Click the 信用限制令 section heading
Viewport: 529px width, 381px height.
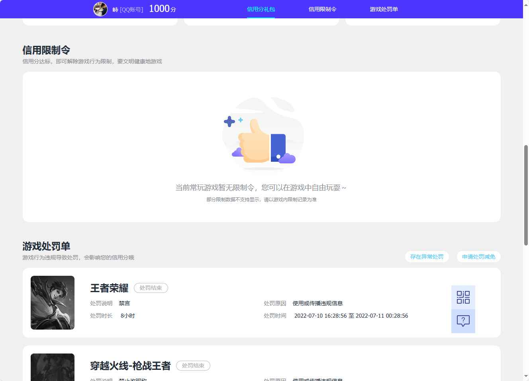(46, 50)
